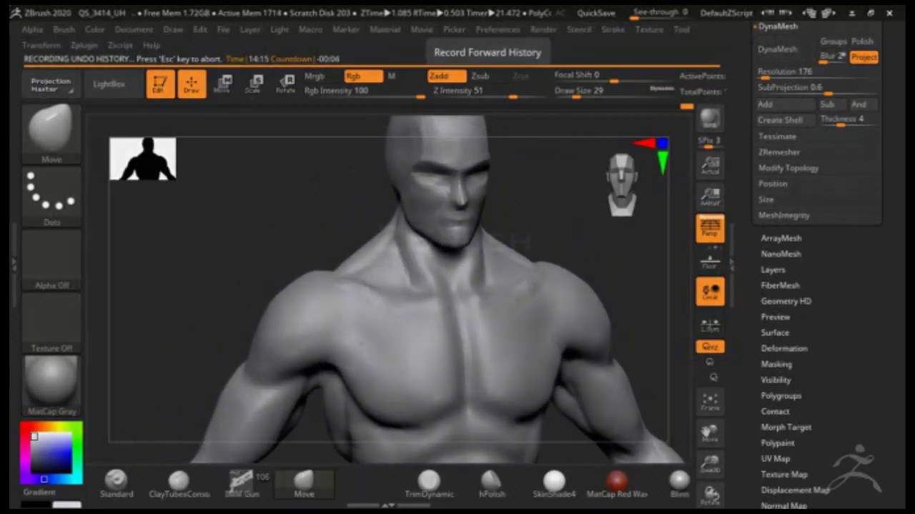The width and height of the screenshot is (915, 514).
Task: Select the Move transform tool in top shelf
Action: click(222, 84)
